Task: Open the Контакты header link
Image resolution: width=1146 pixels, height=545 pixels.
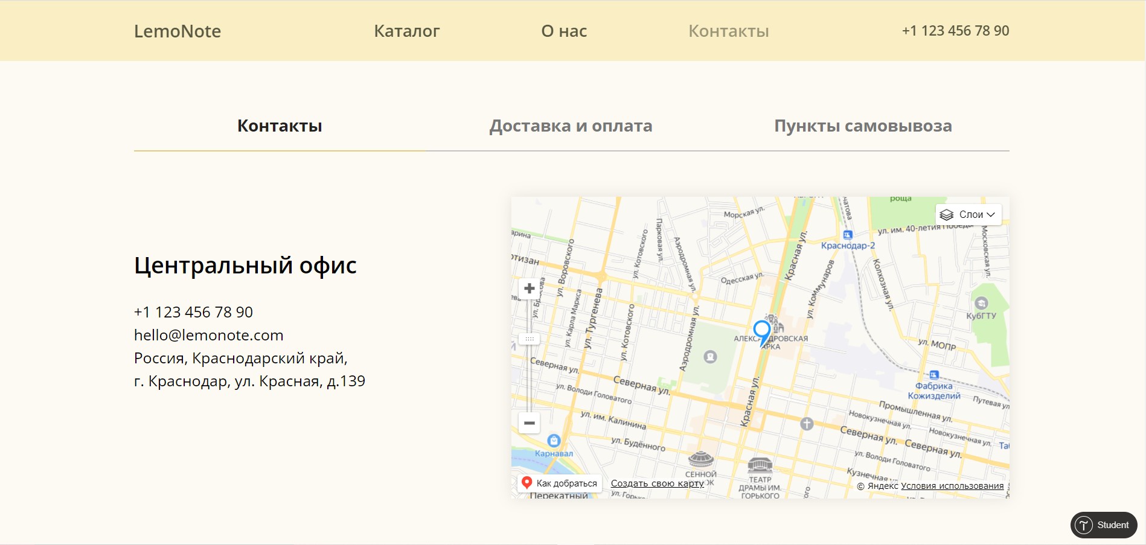Action: [729, 31]
